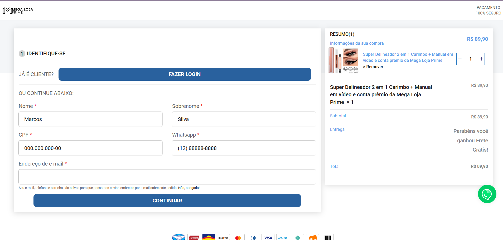503x240 pixels.
Task: Increase product quantity with plus button
Action: 481,59
